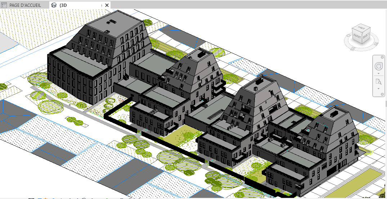Close the navigation bar with its X button

pyautogui.click(x=382, y=58)
